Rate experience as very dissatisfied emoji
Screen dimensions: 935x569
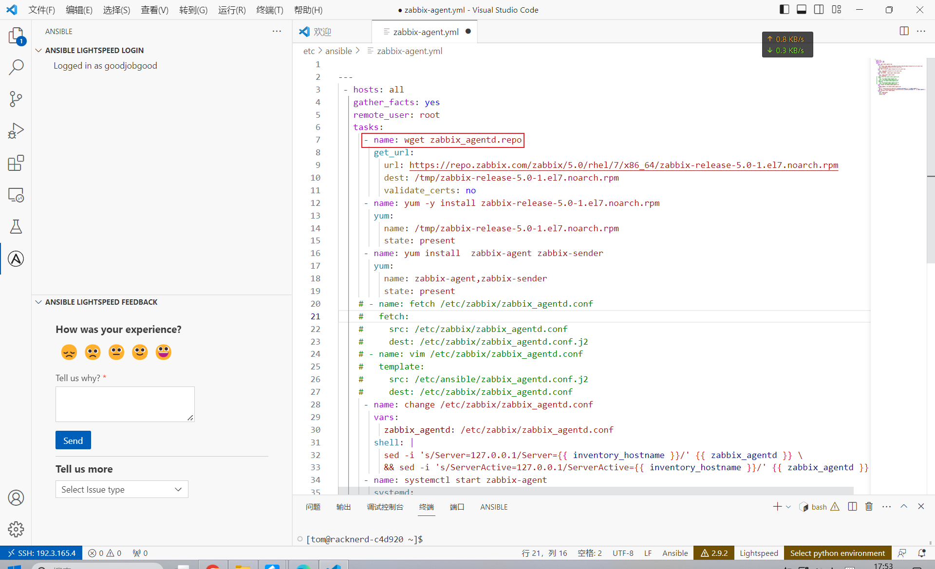[x=69, y=352]
